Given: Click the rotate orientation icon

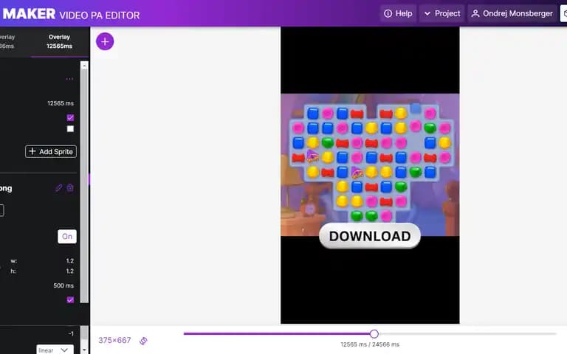Looking at the screenshot, I should [143, 341].
